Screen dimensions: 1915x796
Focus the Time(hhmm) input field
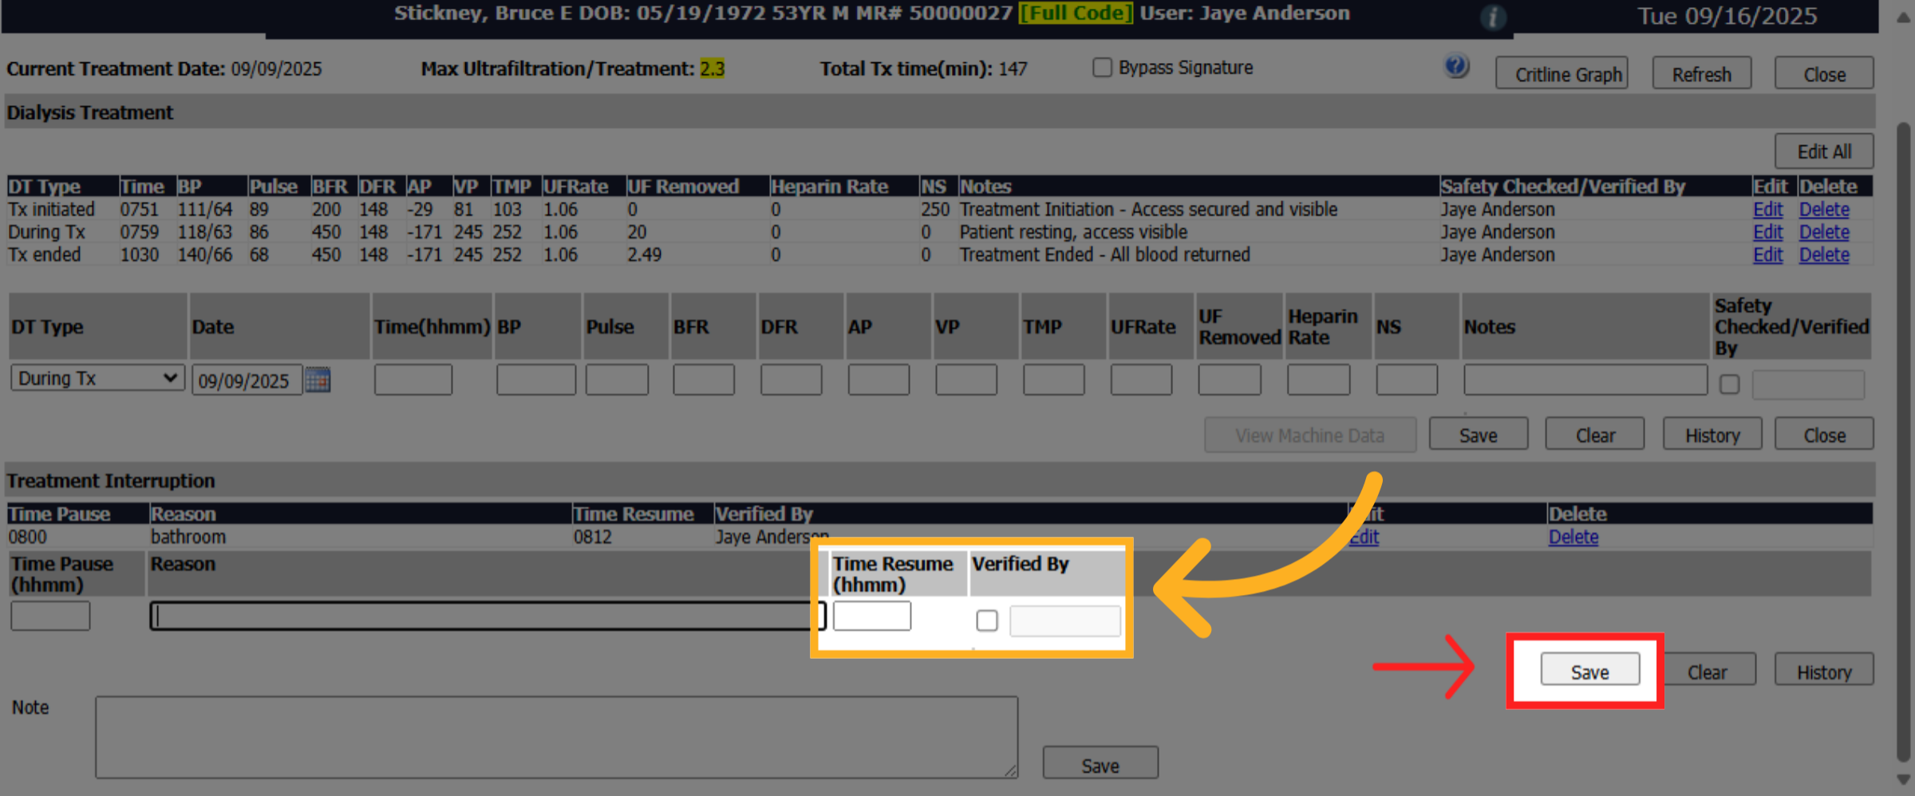click(x=413, y=379)
